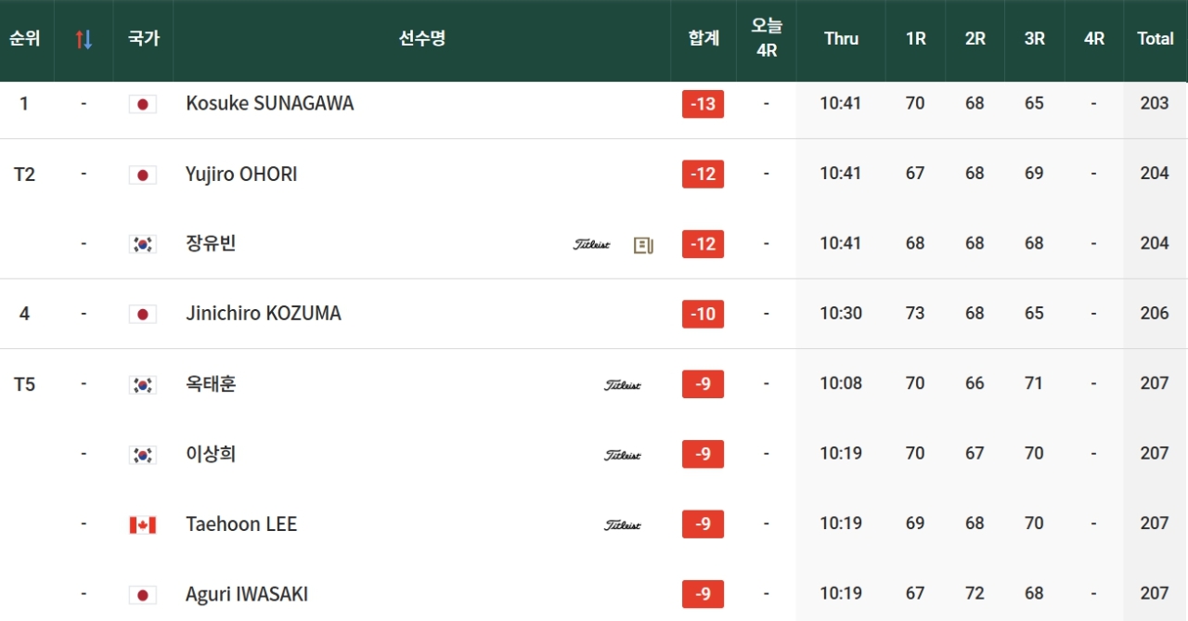Click Titleist logo in 이상희 row
This screenshot has height=621, width=1188.
623,455
